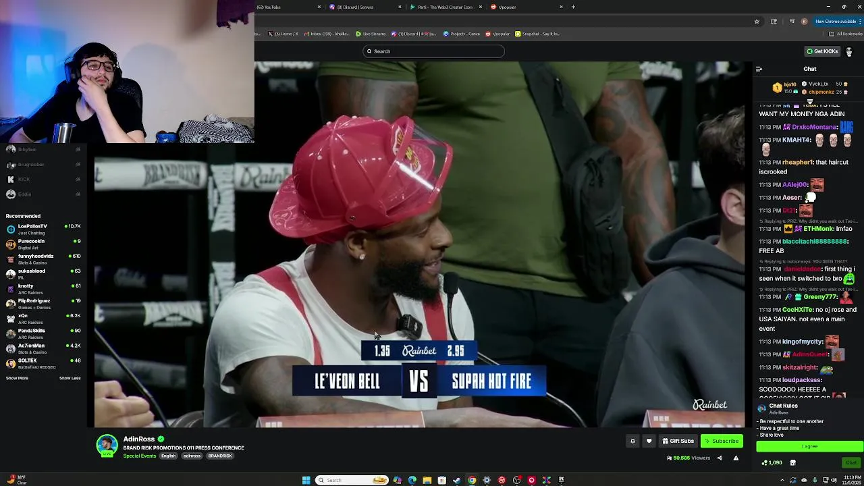Select the BRANDRISK stream tag
This screenshot has width=864, height=486.
click(x=220, y=456)
